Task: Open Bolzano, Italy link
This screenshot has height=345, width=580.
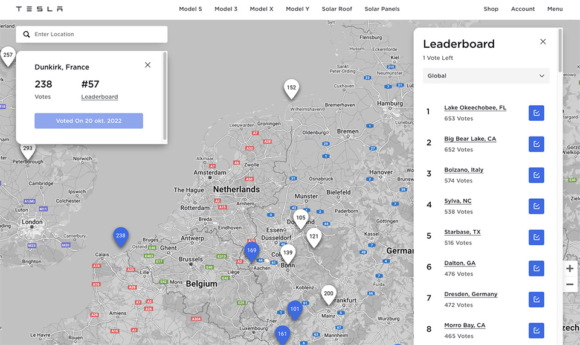Action: coord(464,170)
